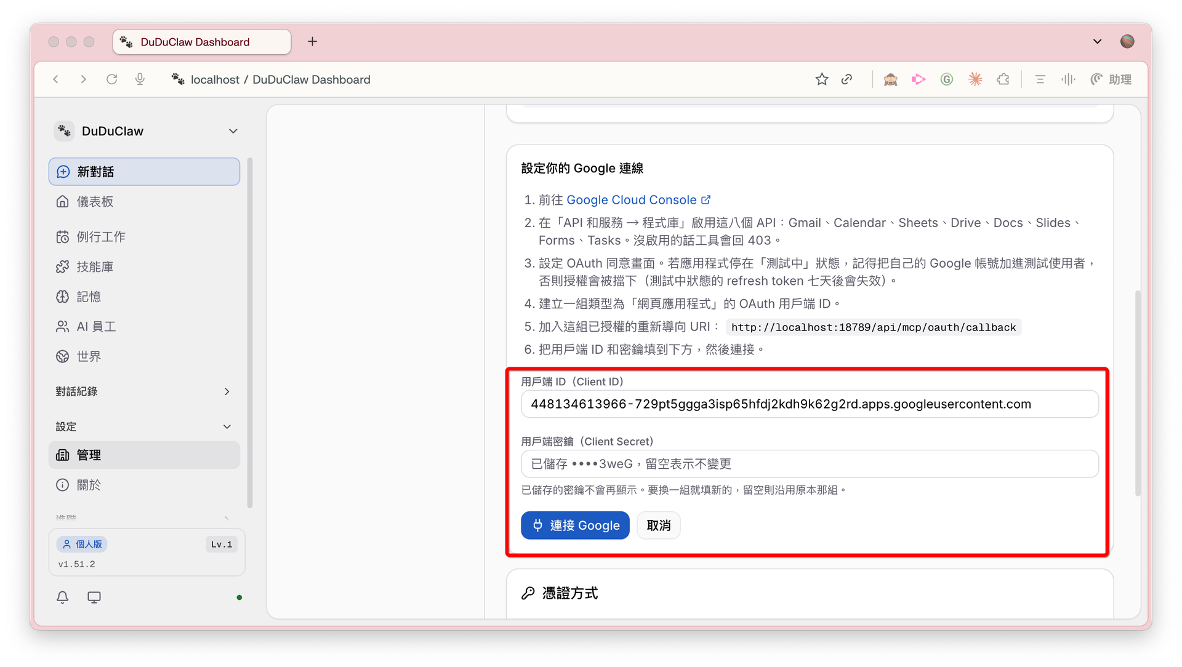Click the page vertical scrollbar
The image size is (1182, 667).
pyautogui.click(x=1138, y=393)
